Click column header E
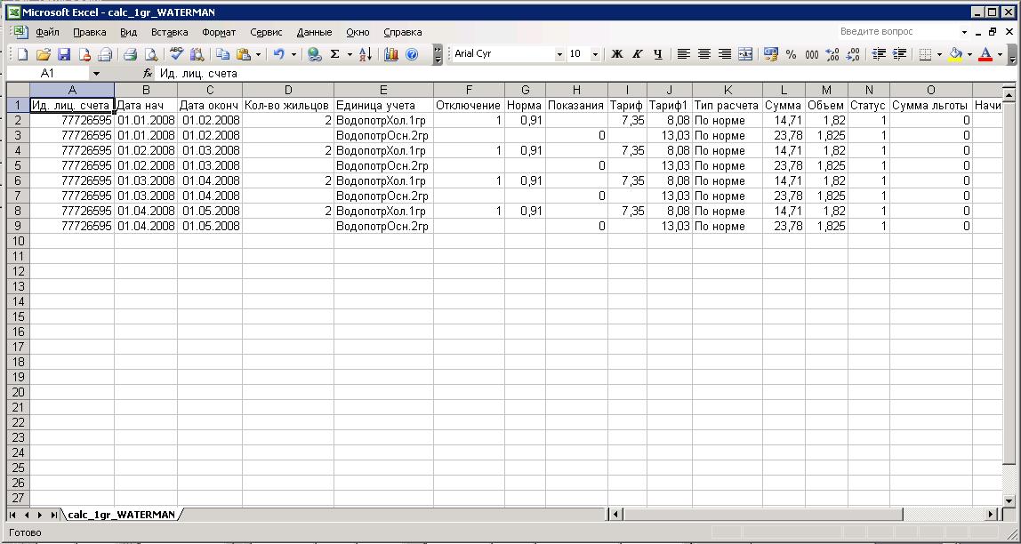The width and height of the screenshot is (1021, 544). pyautogui.click(x=383, y=90)
